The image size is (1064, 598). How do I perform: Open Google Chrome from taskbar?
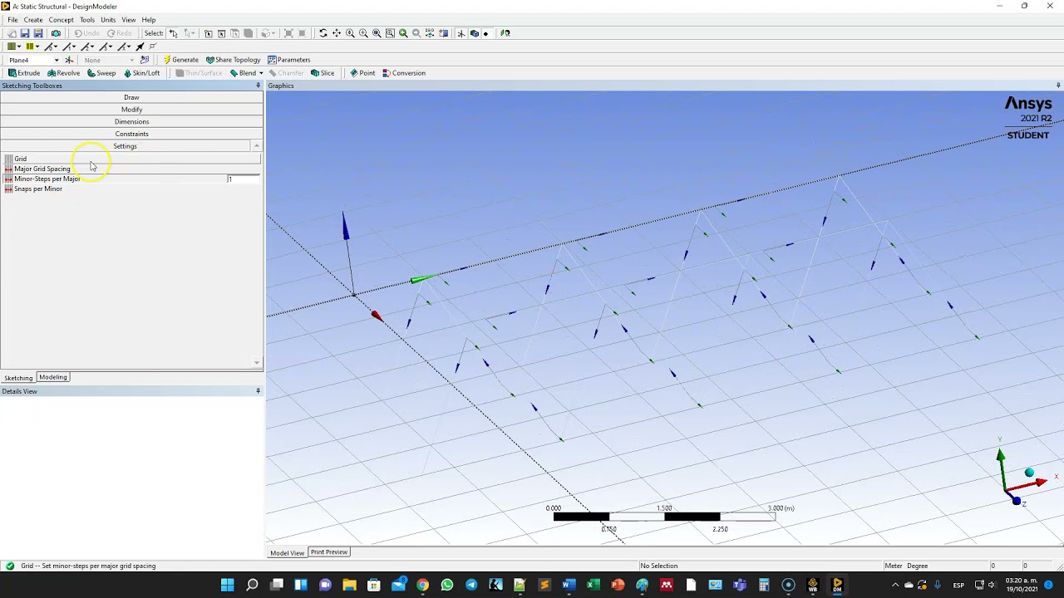tap(422, 585)
